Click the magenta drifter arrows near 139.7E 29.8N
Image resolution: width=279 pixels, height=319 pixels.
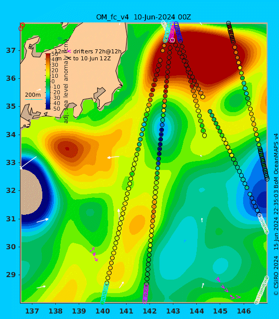(94, 254)
